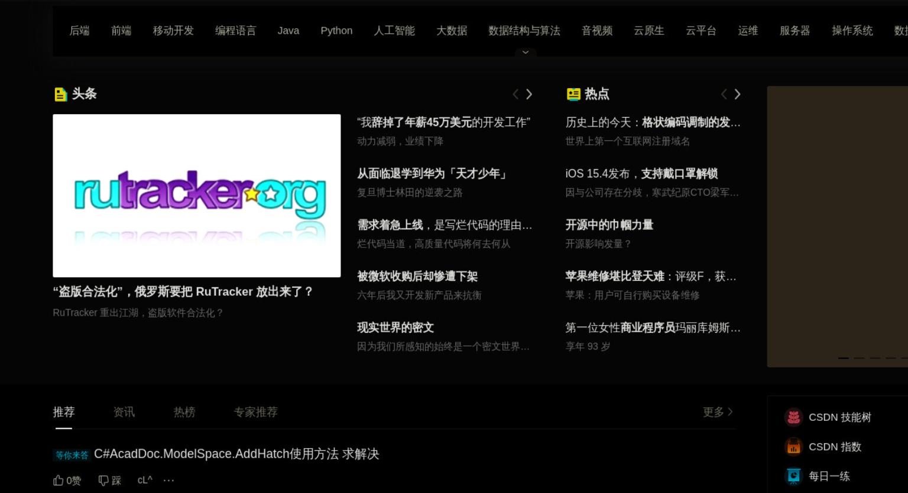This screenshot has height=493, width=908.
Task: Open article iOS 15.4发布，支持戴口罩解锁
Action: (641, 174)
